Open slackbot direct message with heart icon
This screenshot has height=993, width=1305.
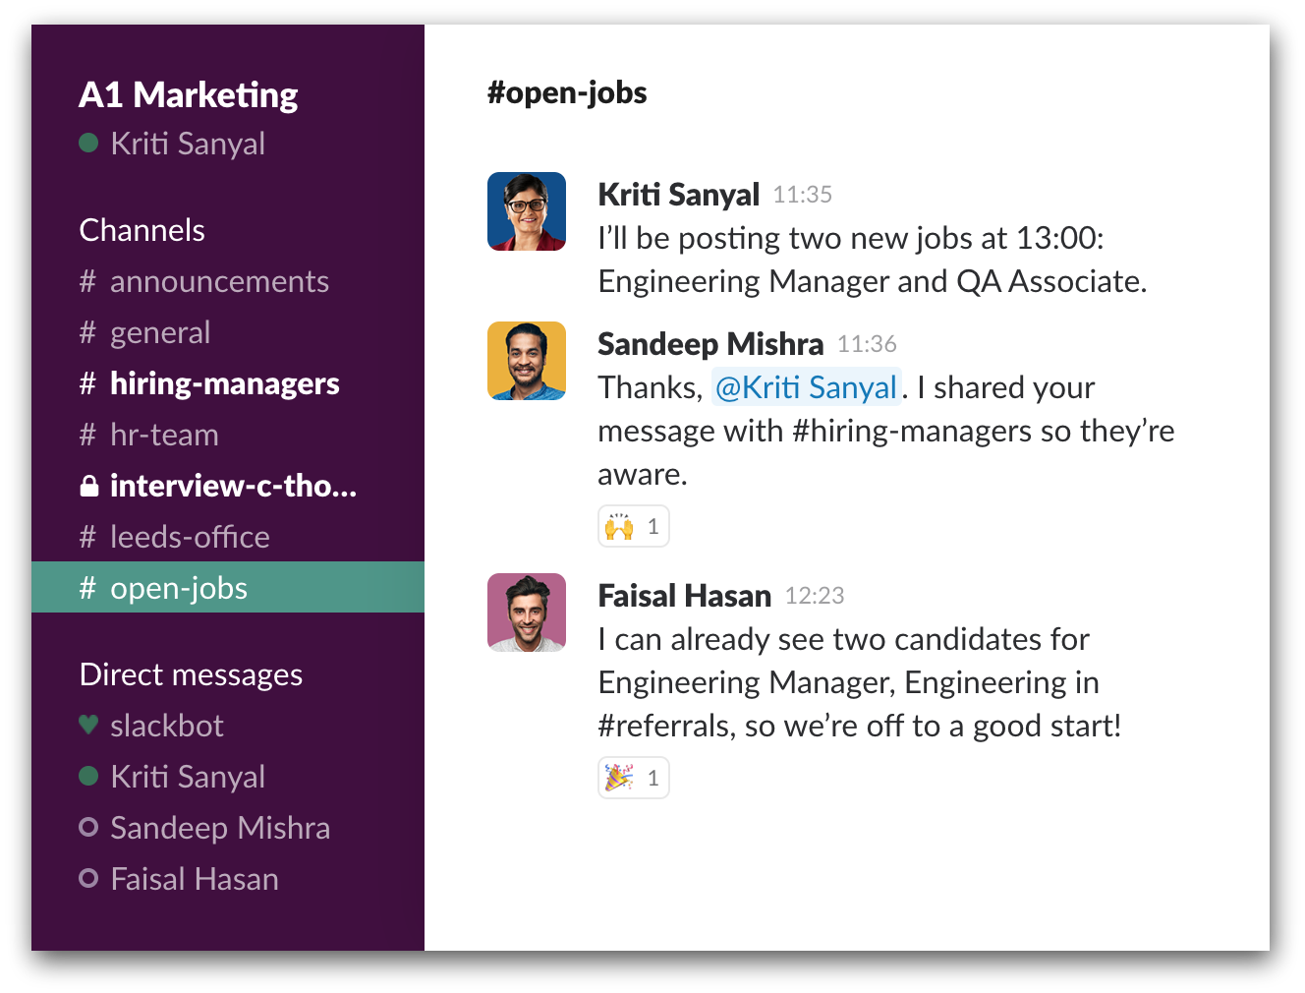166,726
